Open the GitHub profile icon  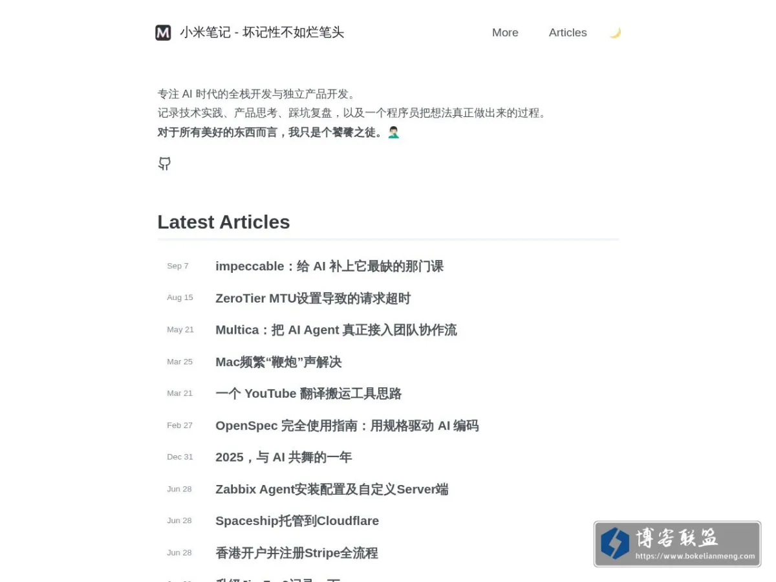click(x=164, y=164)
